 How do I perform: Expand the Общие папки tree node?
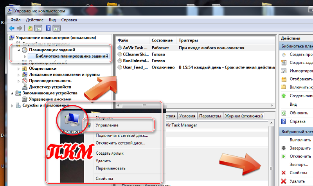pyautogui.click(x=18, y=68)
